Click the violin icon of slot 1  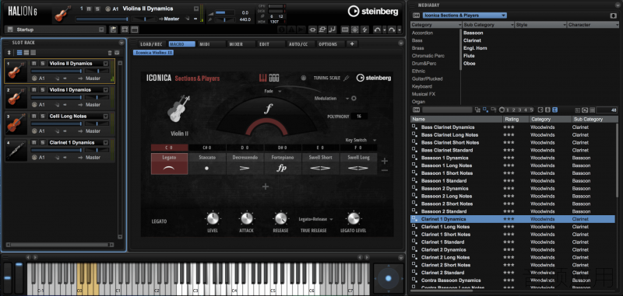point(16,71)
